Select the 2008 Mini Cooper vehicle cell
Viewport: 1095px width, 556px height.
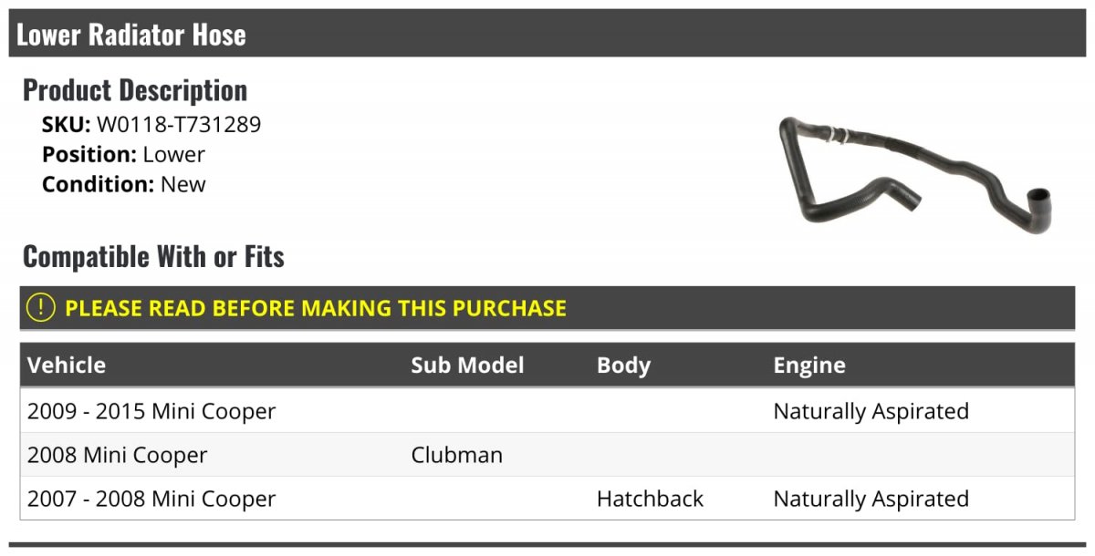tap(118, 456)
